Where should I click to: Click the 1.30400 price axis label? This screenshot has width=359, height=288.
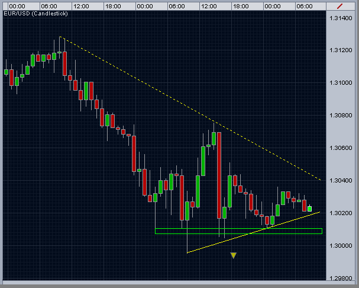click(341, 181)
